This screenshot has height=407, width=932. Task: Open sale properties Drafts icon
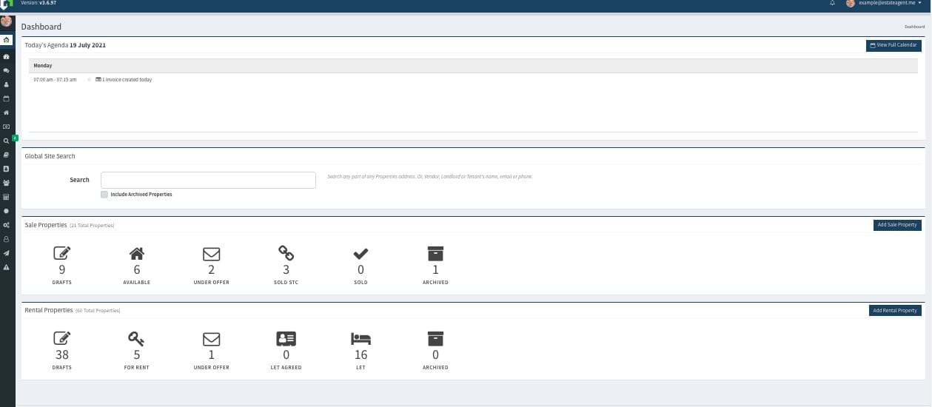coord(62,254)
